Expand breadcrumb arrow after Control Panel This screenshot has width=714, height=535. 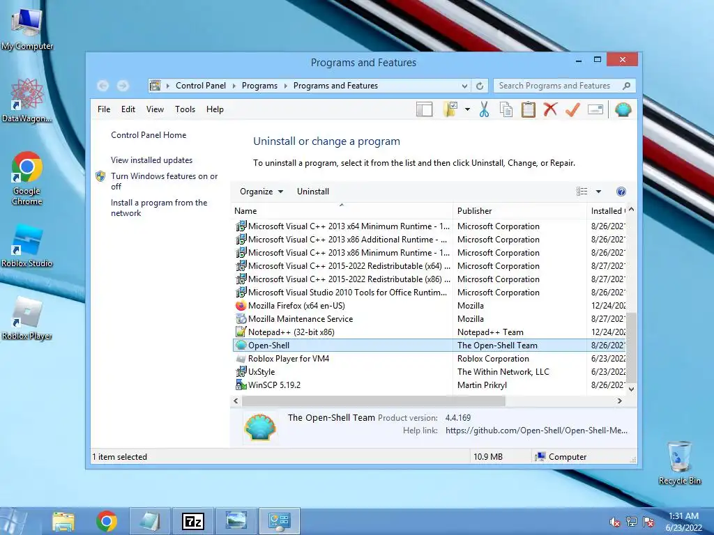coord(234,86)
